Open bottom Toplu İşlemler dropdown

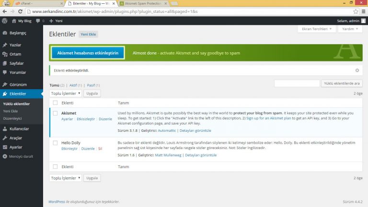point(66,178)
